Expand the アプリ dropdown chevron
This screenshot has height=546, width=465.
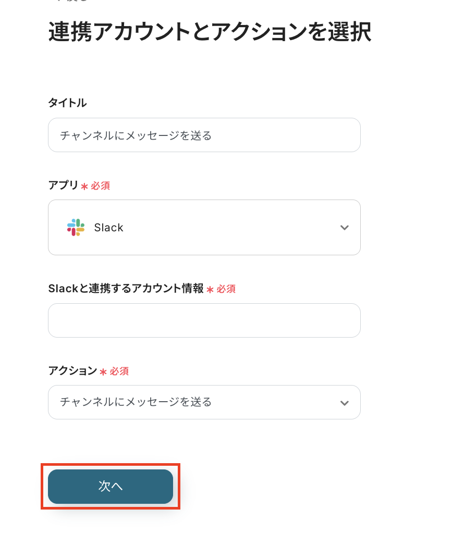344,228
